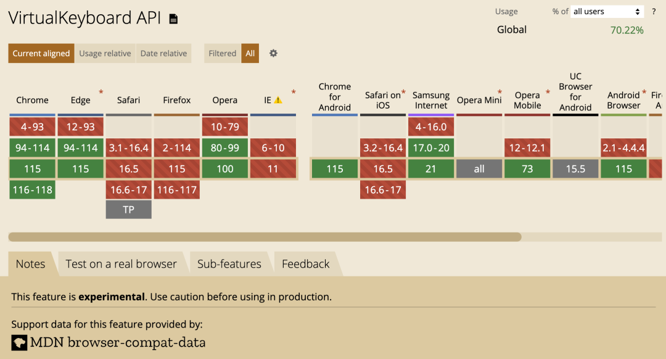The image size is (666, 359).
Task: Click the horizontal scrollbar under the table
Action: tap(265, 237)
